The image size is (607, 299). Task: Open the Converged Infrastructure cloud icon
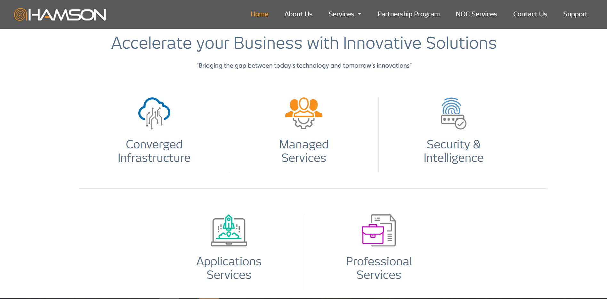pos(154,113)
